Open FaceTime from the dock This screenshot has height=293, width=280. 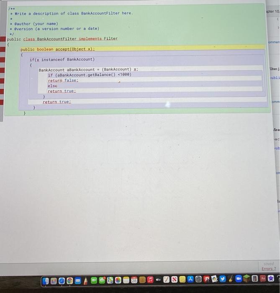(94, 280)
